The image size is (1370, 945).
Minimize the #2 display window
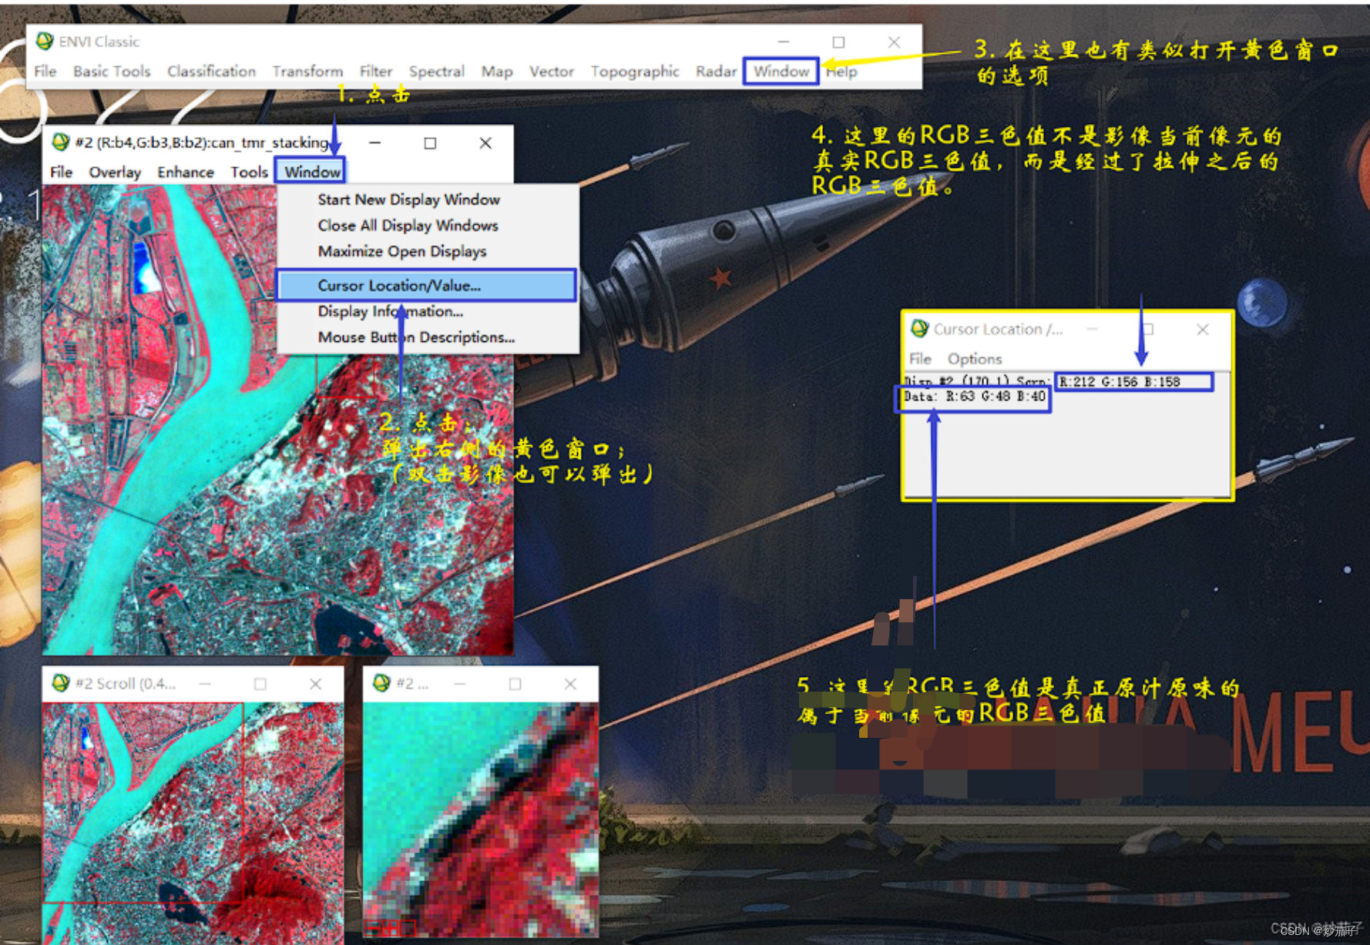pos(374,142)
